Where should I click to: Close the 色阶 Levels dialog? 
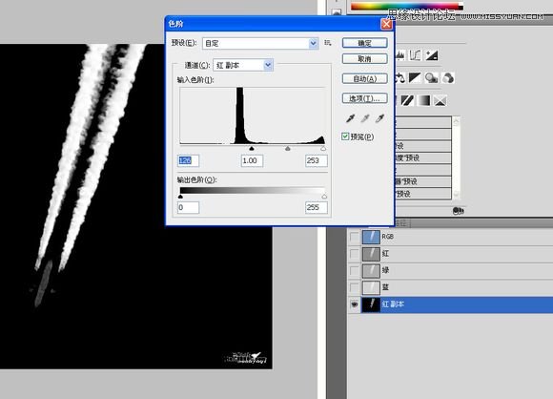tap(386, 24)
